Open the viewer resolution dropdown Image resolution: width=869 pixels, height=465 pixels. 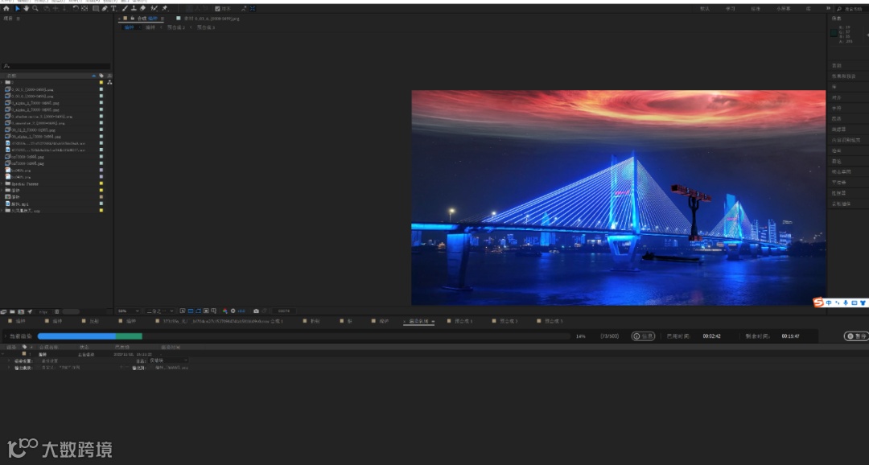pyautogui.click(x=160, y=311)
